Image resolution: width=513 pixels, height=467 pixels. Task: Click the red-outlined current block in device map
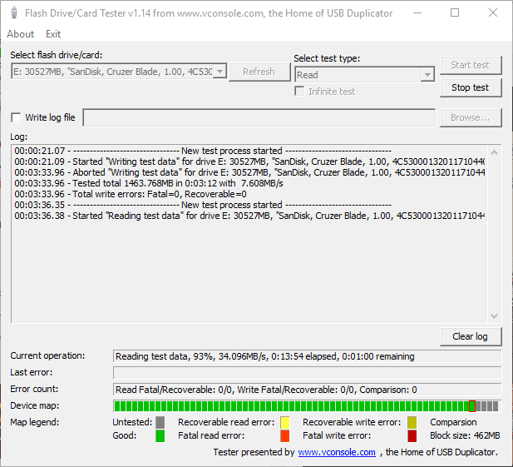(x=472, y=406)
